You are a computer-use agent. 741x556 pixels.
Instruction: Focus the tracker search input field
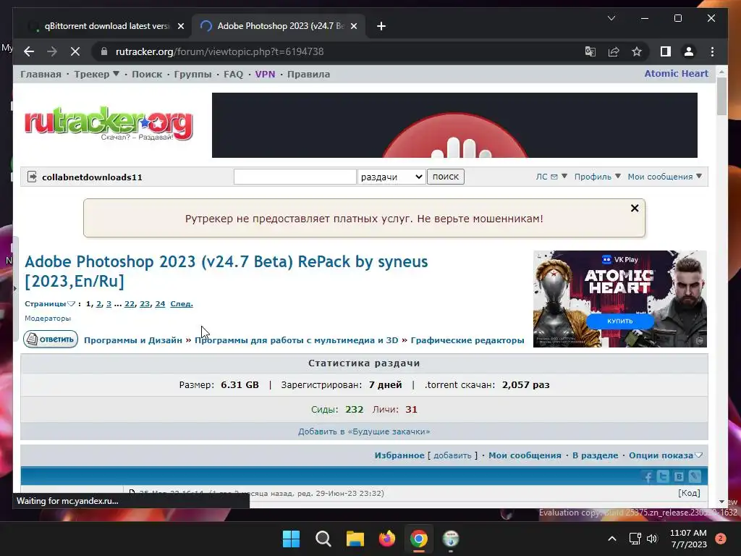(x=295, y=177)
